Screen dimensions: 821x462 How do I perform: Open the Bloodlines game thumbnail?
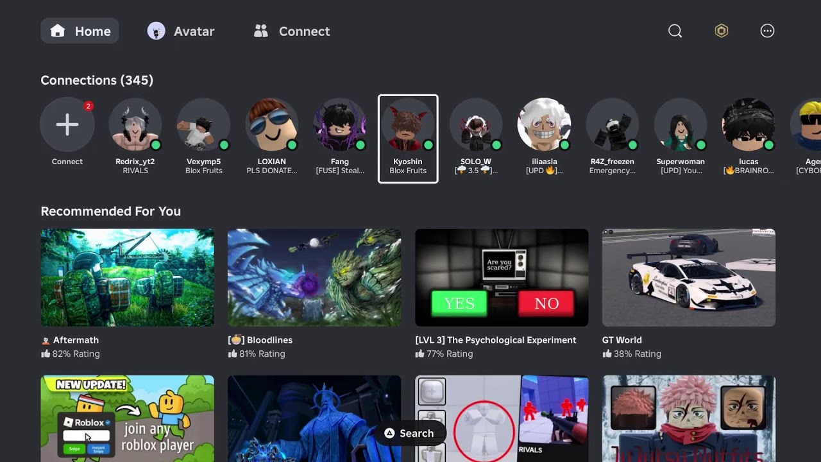point(314,277)
